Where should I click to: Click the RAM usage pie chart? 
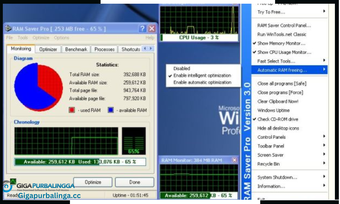pyautogui.click(x=38, y=87)
